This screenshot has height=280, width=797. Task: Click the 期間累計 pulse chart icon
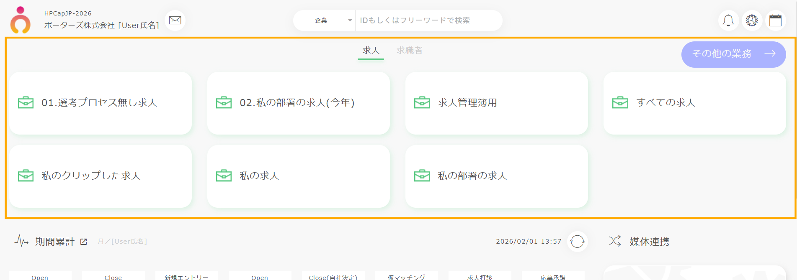click(x=21, y=241)
